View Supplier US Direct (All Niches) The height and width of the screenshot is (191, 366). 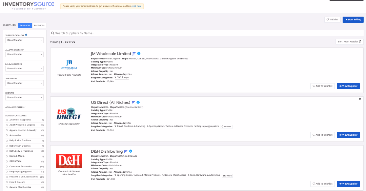[348, 135]
